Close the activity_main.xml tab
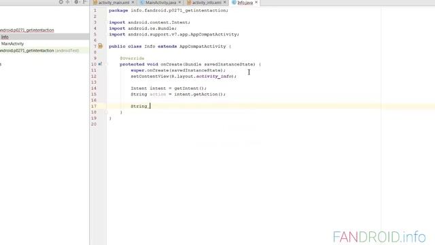435x245 pixels. [133, 2]
